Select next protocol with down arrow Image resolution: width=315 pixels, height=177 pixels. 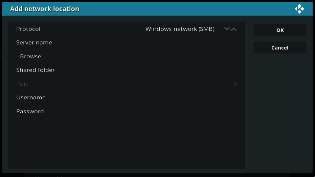pyautogui.click(x=227, y=29)
